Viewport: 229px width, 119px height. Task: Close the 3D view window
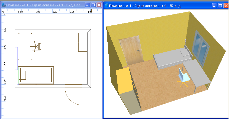226,6
